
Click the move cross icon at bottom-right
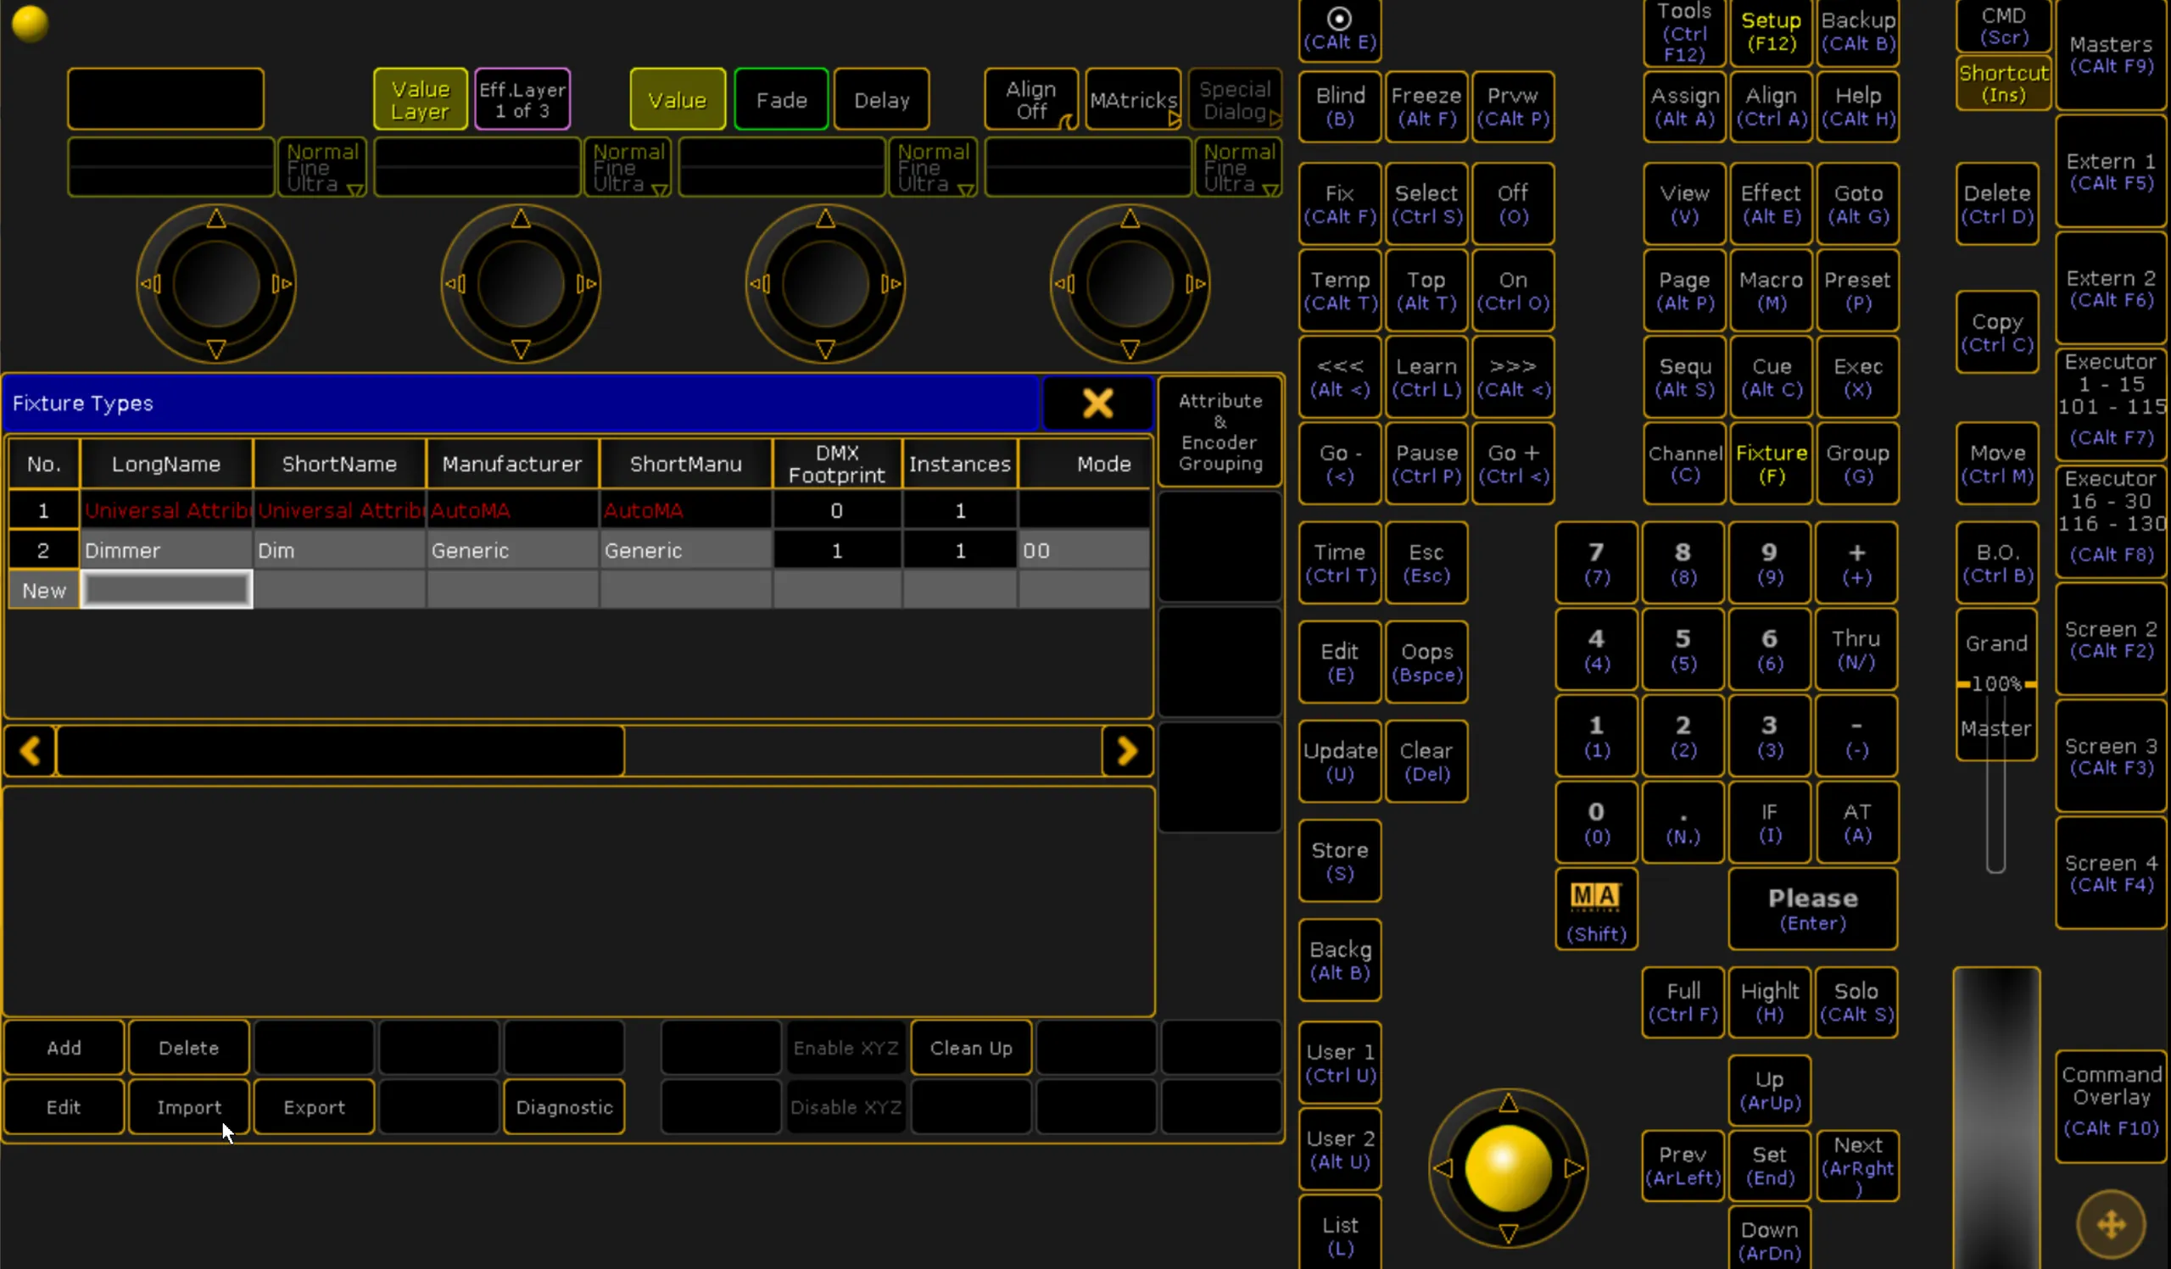tap(2111, 1224)
